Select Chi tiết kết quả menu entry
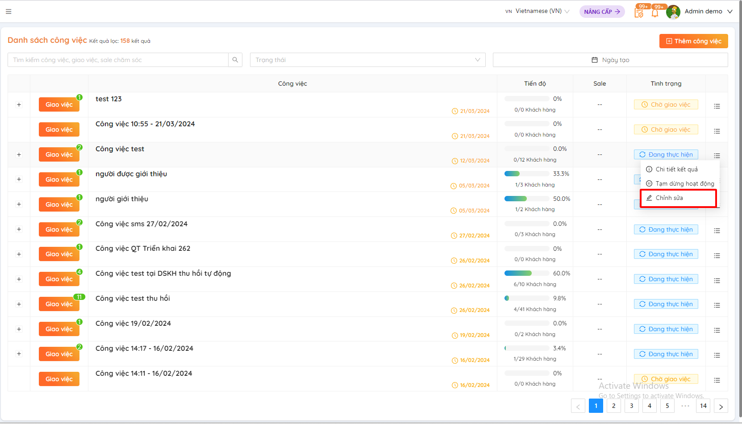 click(x=680, y=169)
